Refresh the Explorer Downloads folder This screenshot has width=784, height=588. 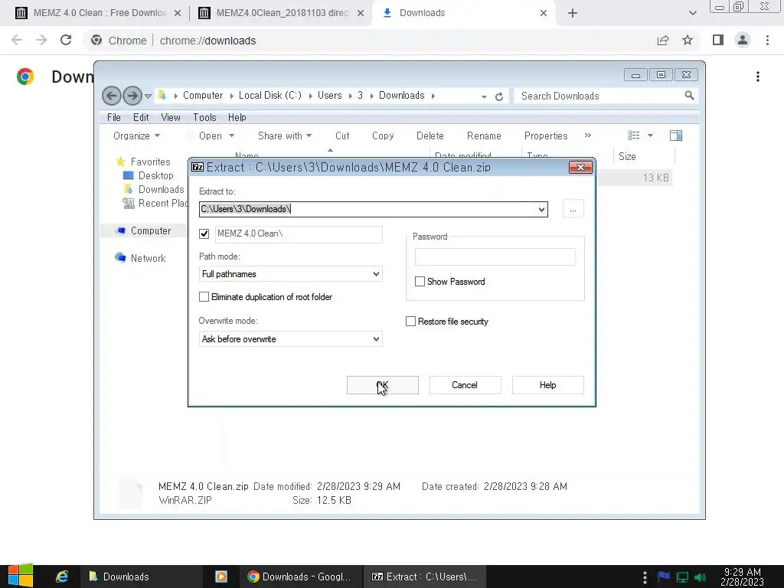coord(499,96)
